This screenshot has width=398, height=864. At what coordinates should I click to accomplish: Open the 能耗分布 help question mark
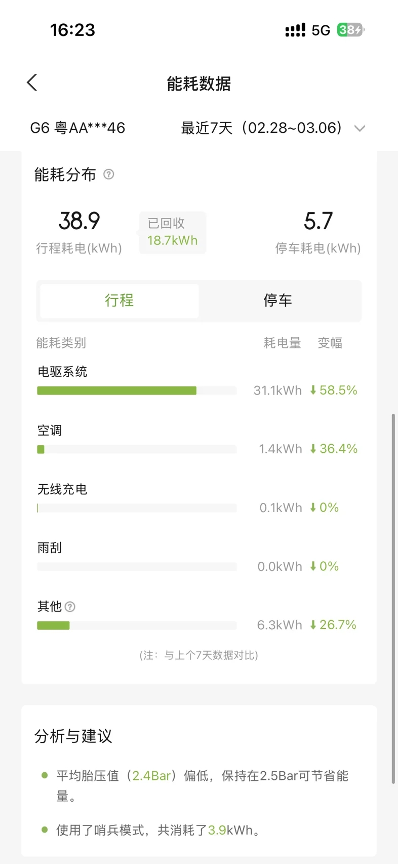[x=108, y=174]
